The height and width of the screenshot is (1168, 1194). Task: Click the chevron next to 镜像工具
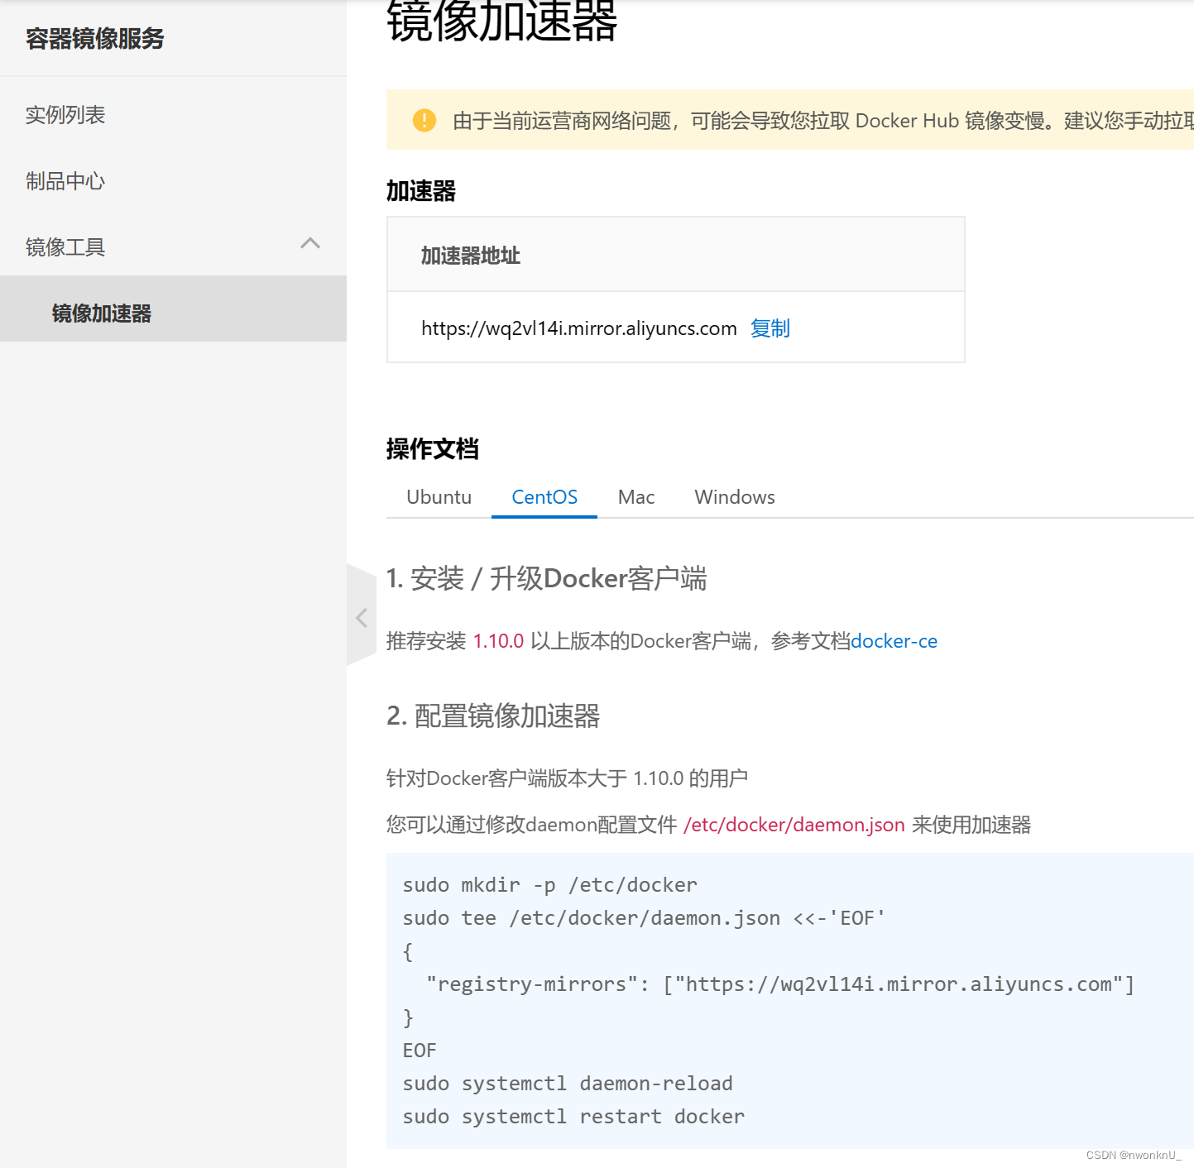[310, 243]
